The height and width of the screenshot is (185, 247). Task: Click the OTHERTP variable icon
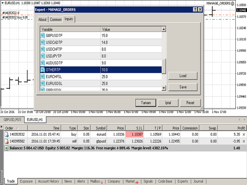(x=42, y=70)
